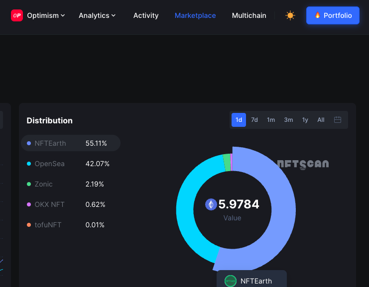
Task: Toggle light mode with the sun icon
Action: click(290, 15)
